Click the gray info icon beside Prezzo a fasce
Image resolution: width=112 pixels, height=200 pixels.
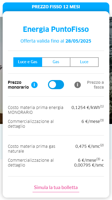(x=78, y=85)
